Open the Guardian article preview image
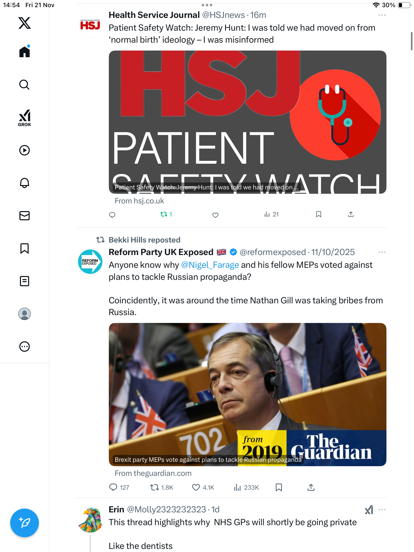The width and height of the screenshot is (414, 552). 247,394
